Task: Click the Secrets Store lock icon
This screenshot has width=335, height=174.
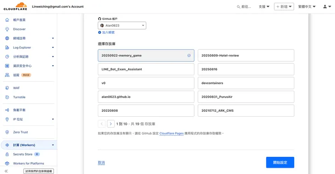Action: point(7,154)
